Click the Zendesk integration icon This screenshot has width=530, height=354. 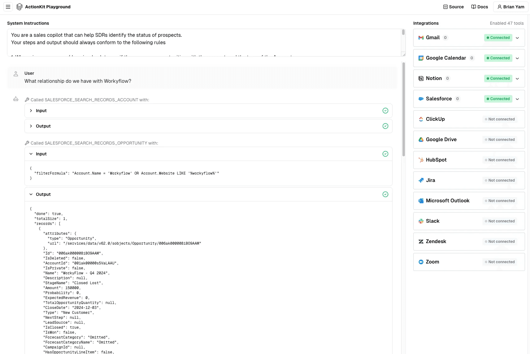[421, 242]
